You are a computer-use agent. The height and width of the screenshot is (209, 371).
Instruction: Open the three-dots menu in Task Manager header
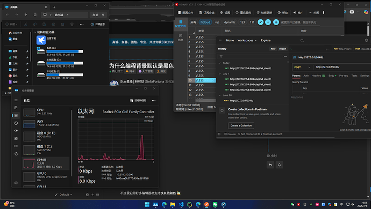click(x=154, y=100)
